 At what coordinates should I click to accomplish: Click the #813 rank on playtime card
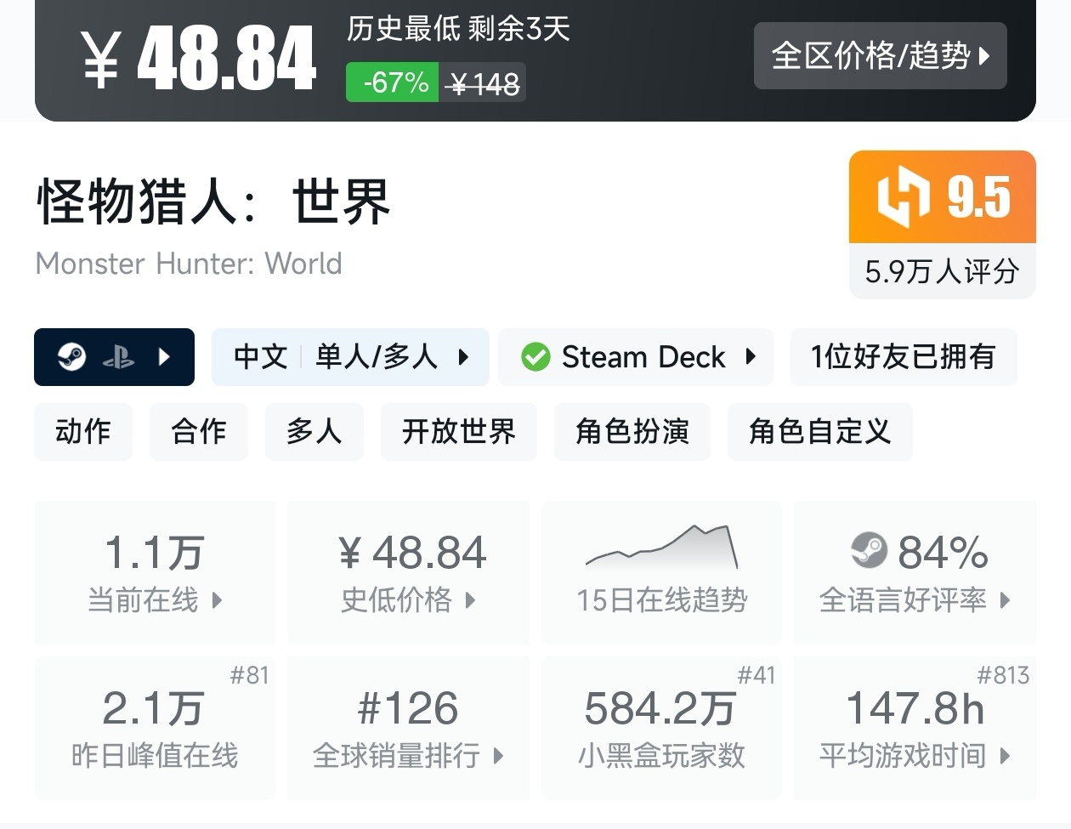(x=1003, y=675)
